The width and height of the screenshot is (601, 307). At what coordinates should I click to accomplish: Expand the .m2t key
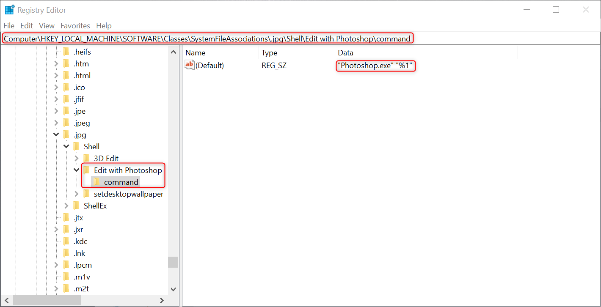coord(56,289)
